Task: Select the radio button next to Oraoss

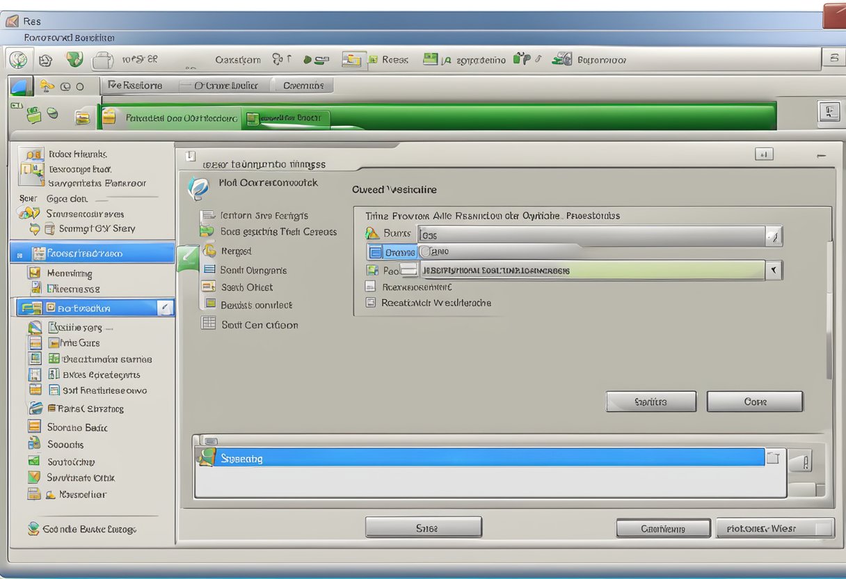Action: coord(424,252)
